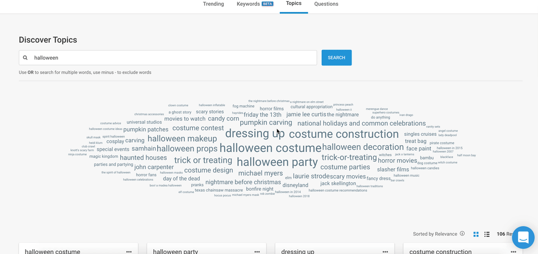Click the magnifier icon in search field
Viewport: 538px width, 254px height.
click(x=25, y=58)
